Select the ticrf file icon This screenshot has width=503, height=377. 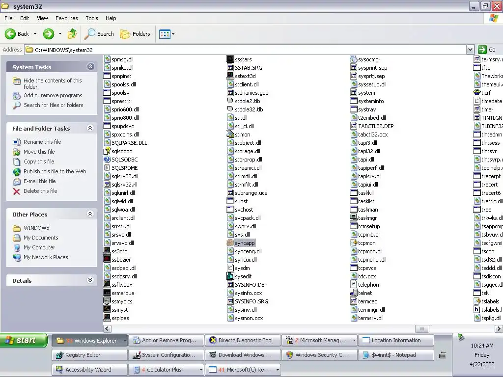(476, 93)
